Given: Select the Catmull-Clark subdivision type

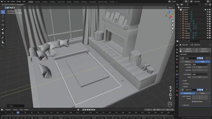Looking at the screenshot, I should pos(188,93).
